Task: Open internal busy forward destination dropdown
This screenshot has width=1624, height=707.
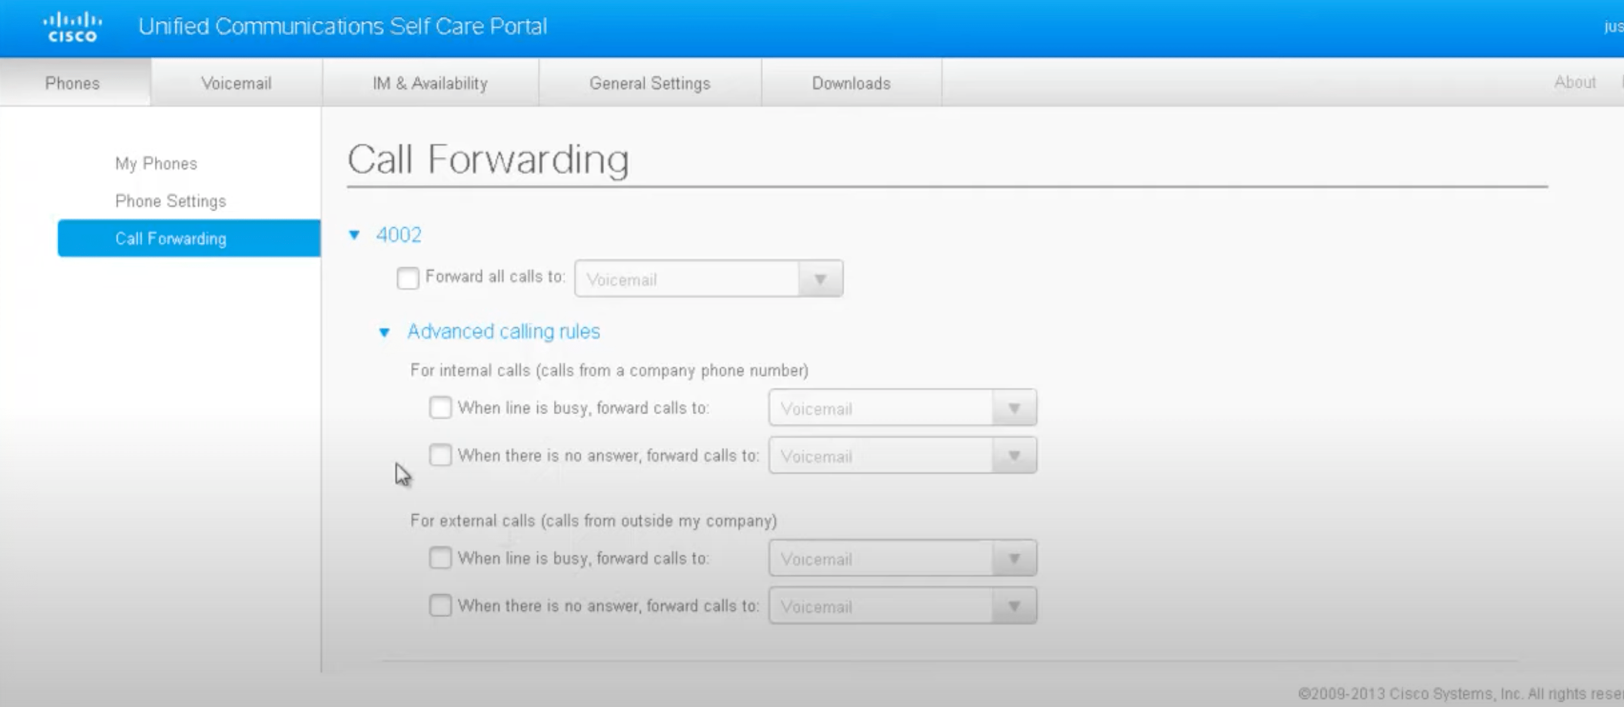Action: pyautogui.click(x=1014, y=407)
